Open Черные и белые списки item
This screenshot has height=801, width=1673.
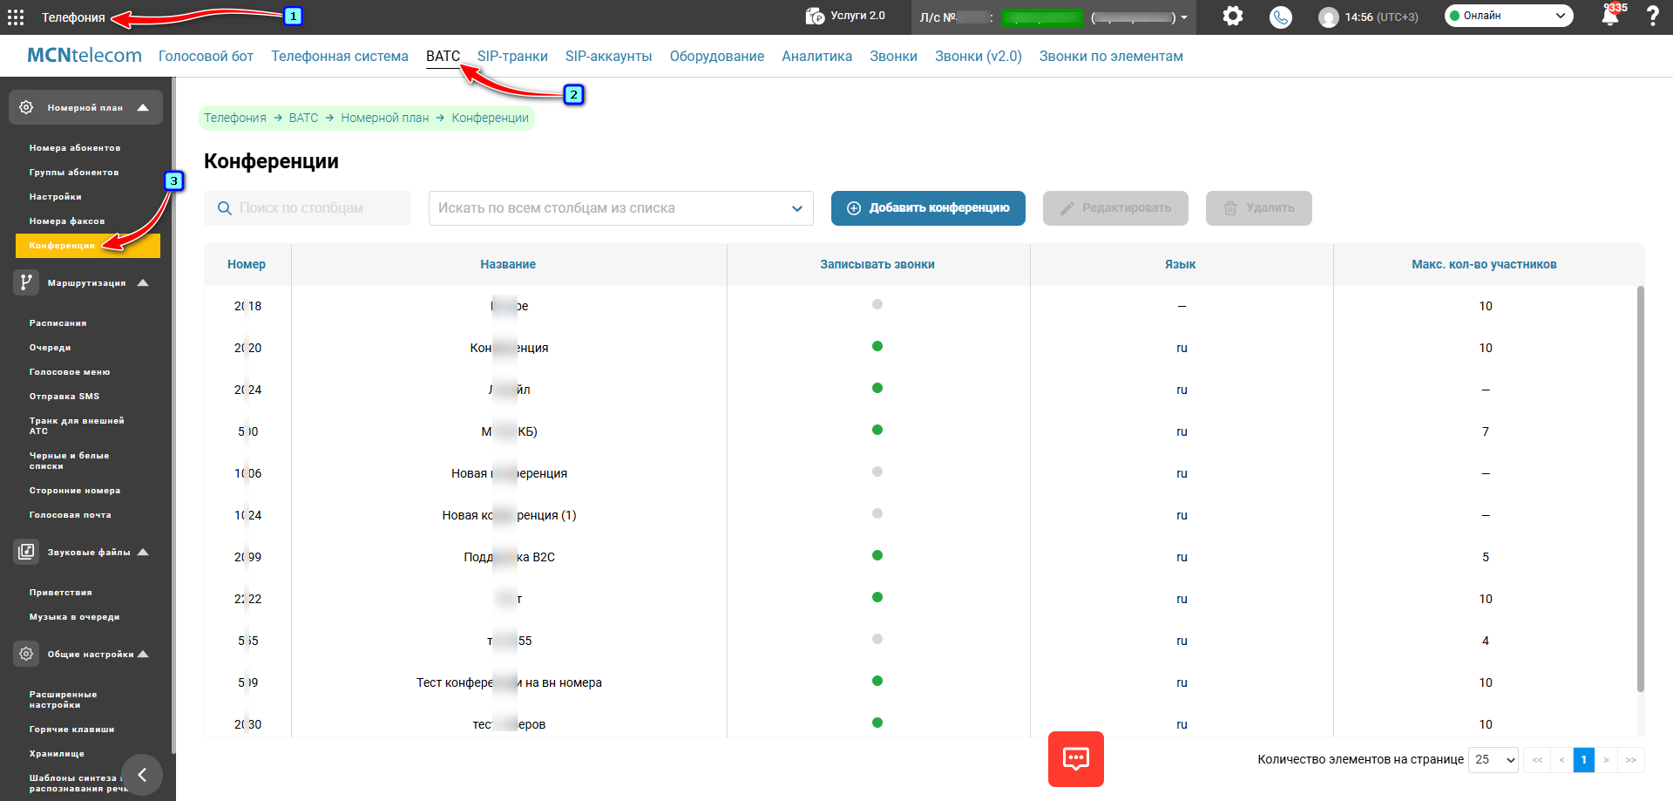[69, 461]
